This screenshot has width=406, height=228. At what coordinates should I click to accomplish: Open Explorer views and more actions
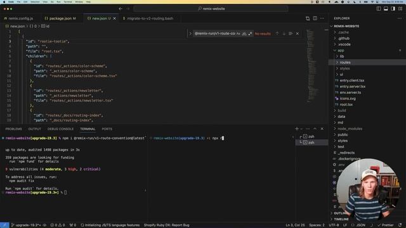point(400,18)
